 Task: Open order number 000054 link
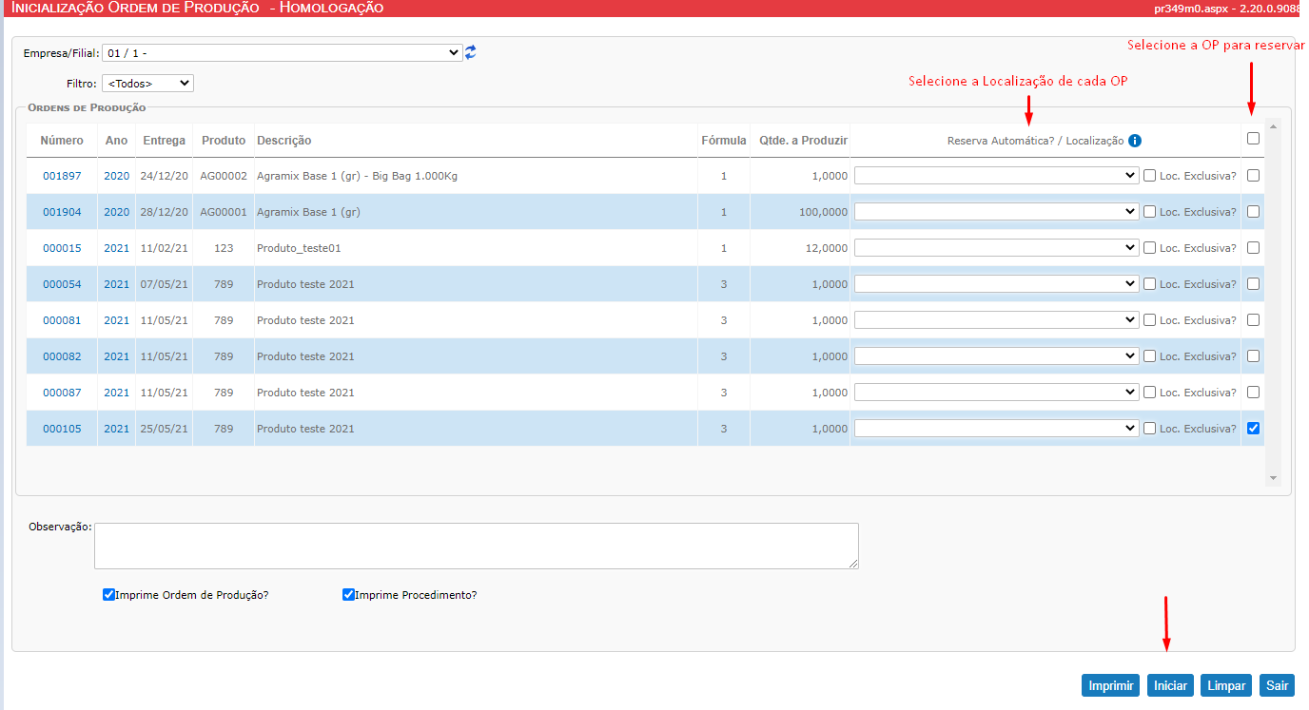(62, 284)
